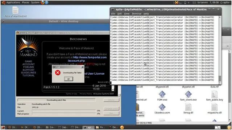This screenshot has width=232, height=130.
Task: Open the Face of Mankind.lnk desktop shortcut
Action: pos(16,12)
